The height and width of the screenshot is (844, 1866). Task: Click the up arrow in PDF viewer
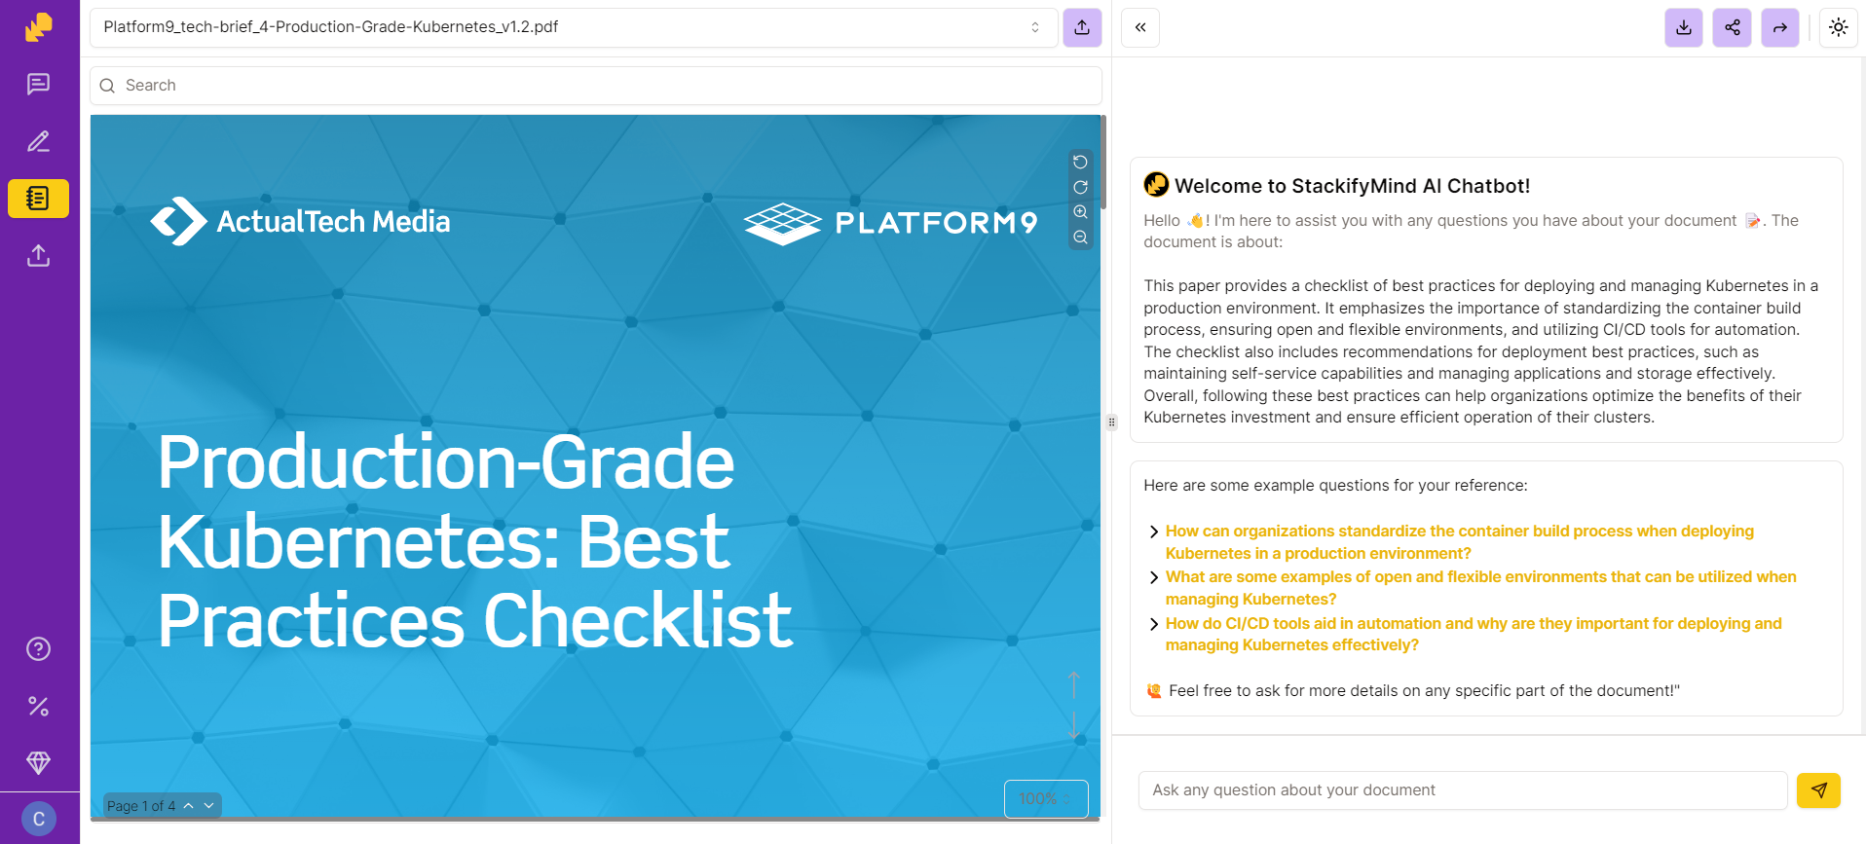coord(1073,684)
